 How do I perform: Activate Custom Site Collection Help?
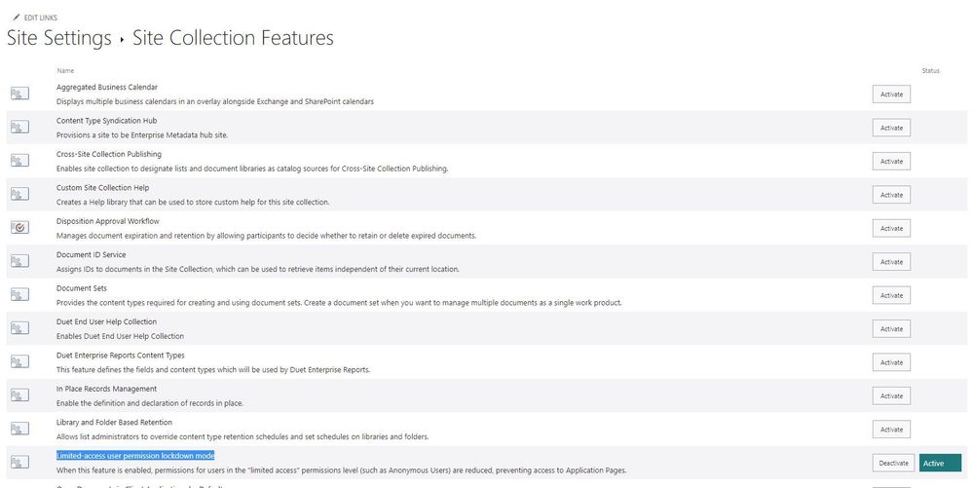891,195
